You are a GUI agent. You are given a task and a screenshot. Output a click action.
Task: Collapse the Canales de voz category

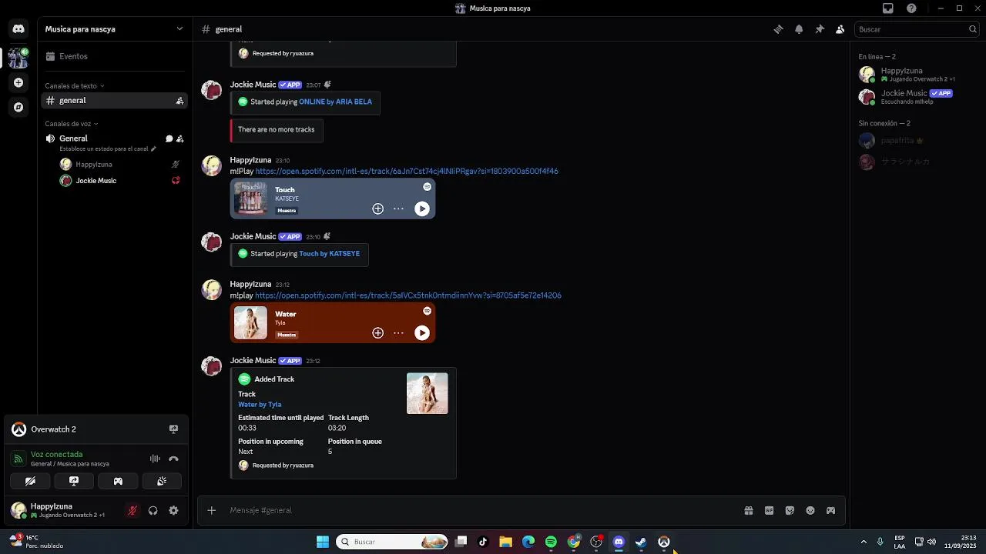[71, 124]
